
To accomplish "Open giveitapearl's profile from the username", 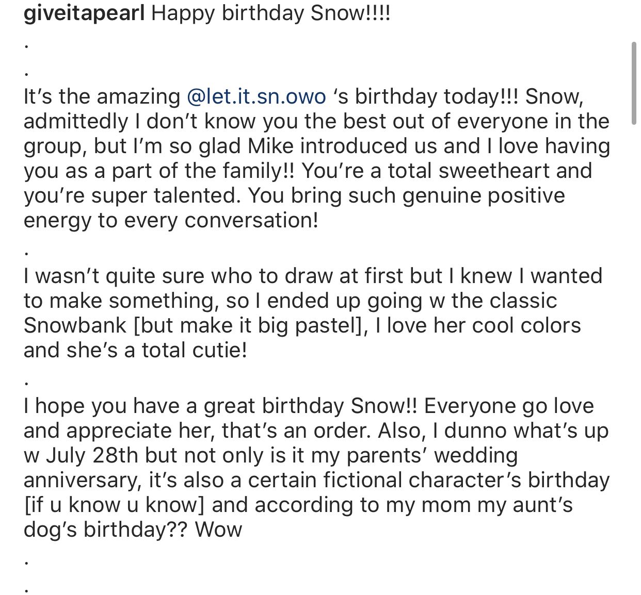I will (84, 13).
